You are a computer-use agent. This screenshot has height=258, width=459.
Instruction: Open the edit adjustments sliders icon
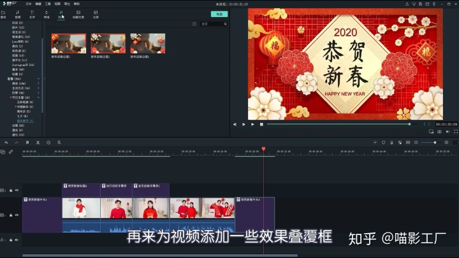(x=59, y=143)
